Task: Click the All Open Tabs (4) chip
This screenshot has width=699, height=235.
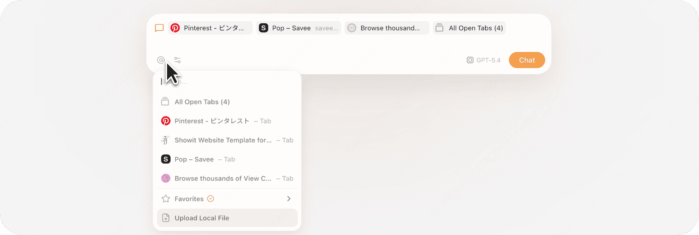Action: 469,28
